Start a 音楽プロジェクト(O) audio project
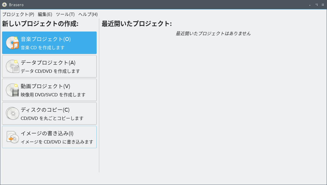This screenshot has width=327, height=185. [49, 43]
